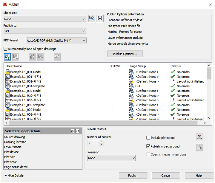Click the Cancel button

(166, 176)
